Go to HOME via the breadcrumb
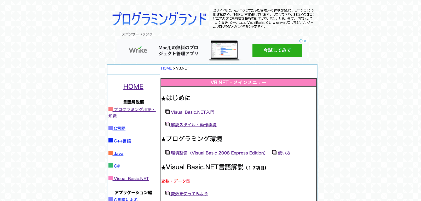421x201 pixels. pyautogui.click(x=166, y=68)
